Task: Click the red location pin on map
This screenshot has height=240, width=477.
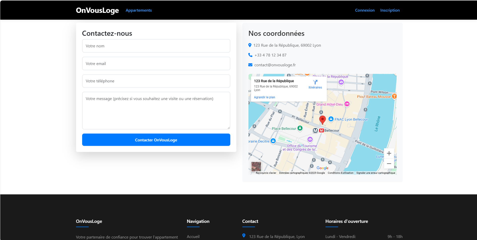Action: tap(322, 120)
